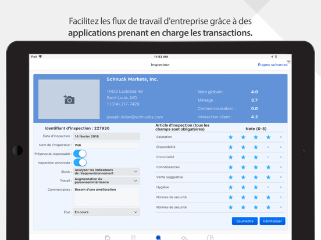This screenshot has height=240, width=321.
Task: Set Disponibilité to four stars
Action: click(x=269, y=147)
